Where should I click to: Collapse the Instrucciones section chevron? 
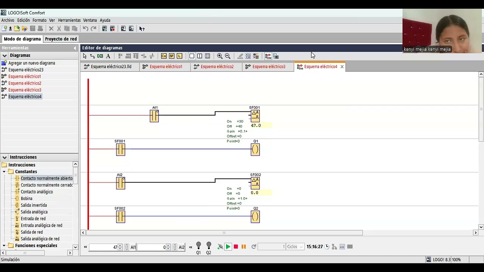pos(5,157)
